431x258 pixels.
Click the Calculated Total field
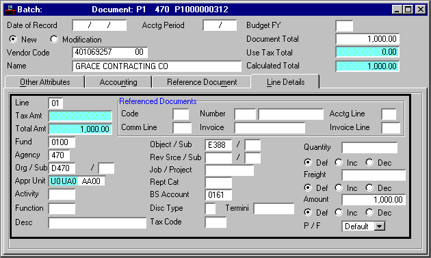367,66
